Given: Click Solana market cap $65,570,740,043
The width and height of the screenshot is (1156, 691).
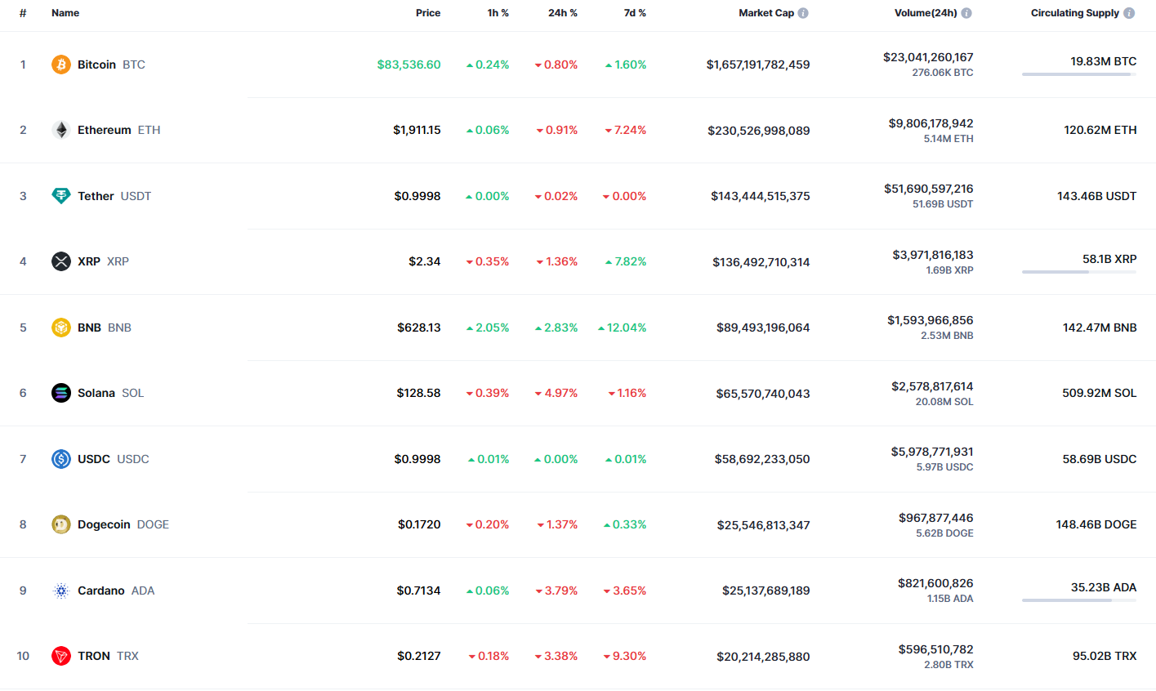Looking at the screenshot, I should [763, 394].
